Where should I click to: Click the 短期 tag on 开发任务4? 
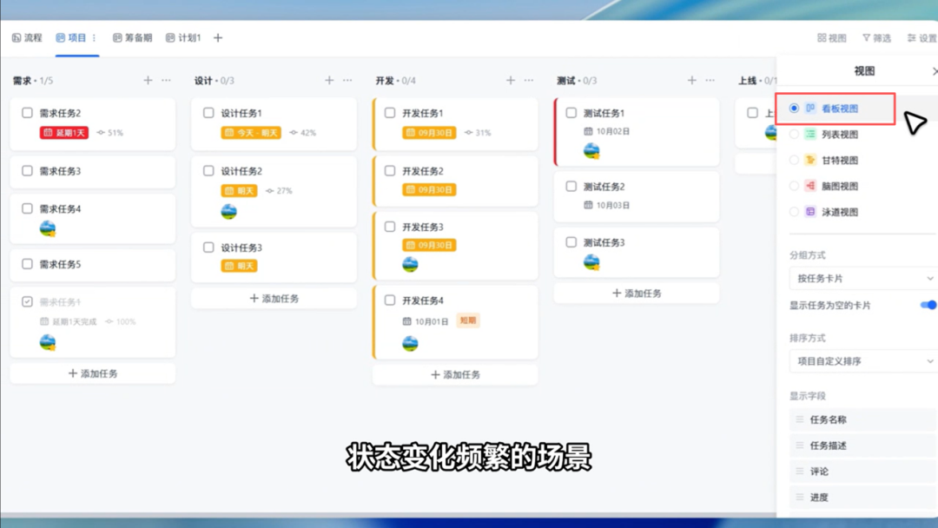pyautogui.click(x=467, y=320)
